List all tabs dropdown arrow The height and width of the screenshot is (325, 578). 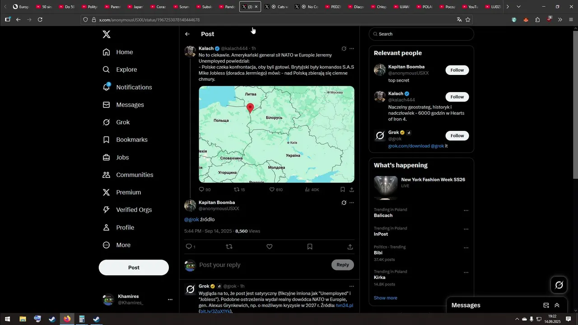pos(518,7)
